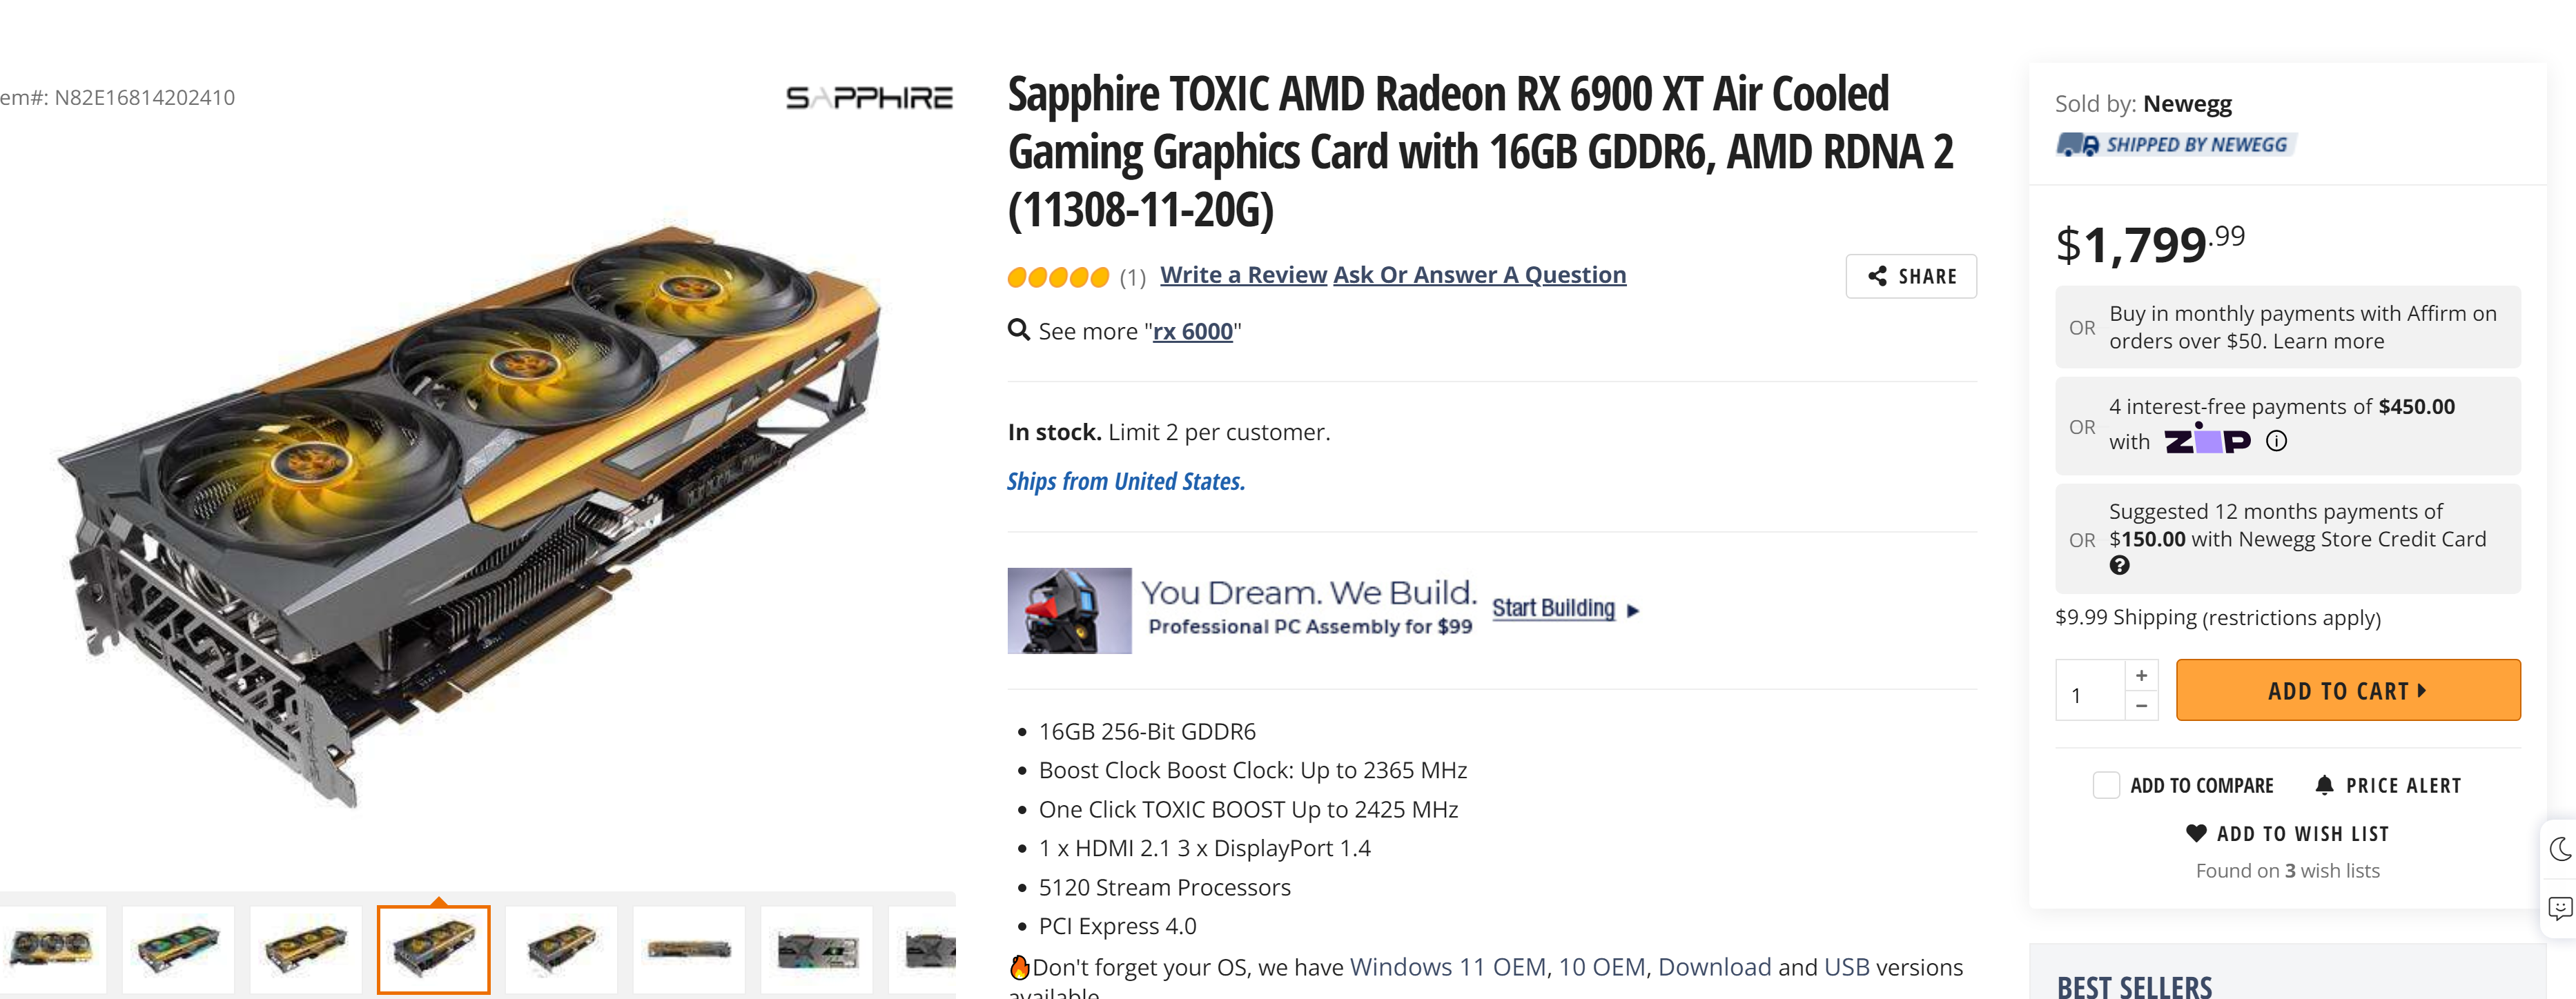Viewport: 2576px width, 999px height.
Task: Click the Windows 11 OEM link
Action: (1447, 967)
